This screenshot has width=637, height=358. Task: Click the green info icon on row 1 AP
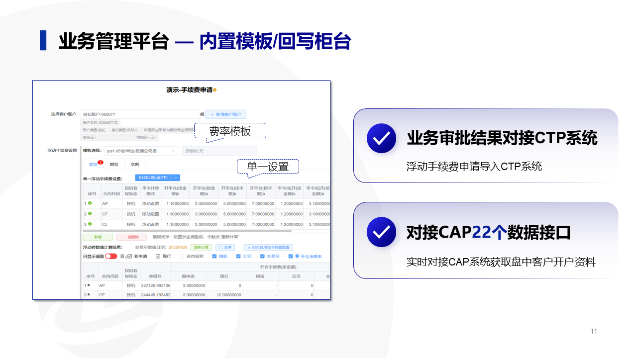90,203
